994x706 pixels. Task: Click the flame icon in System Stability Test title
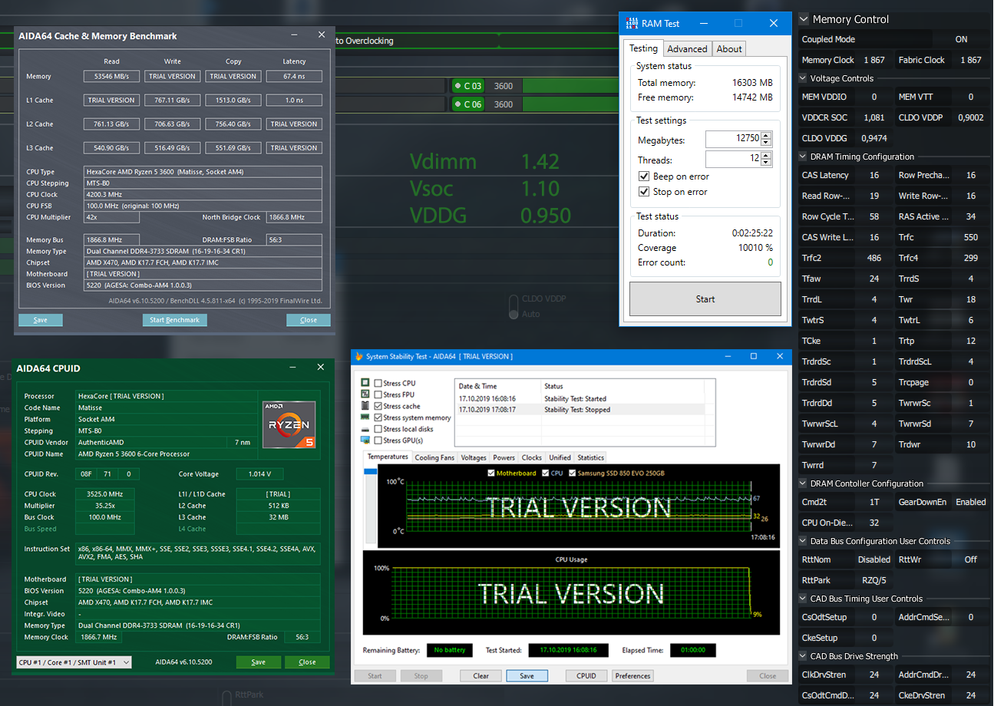click(x=358, y=357)
